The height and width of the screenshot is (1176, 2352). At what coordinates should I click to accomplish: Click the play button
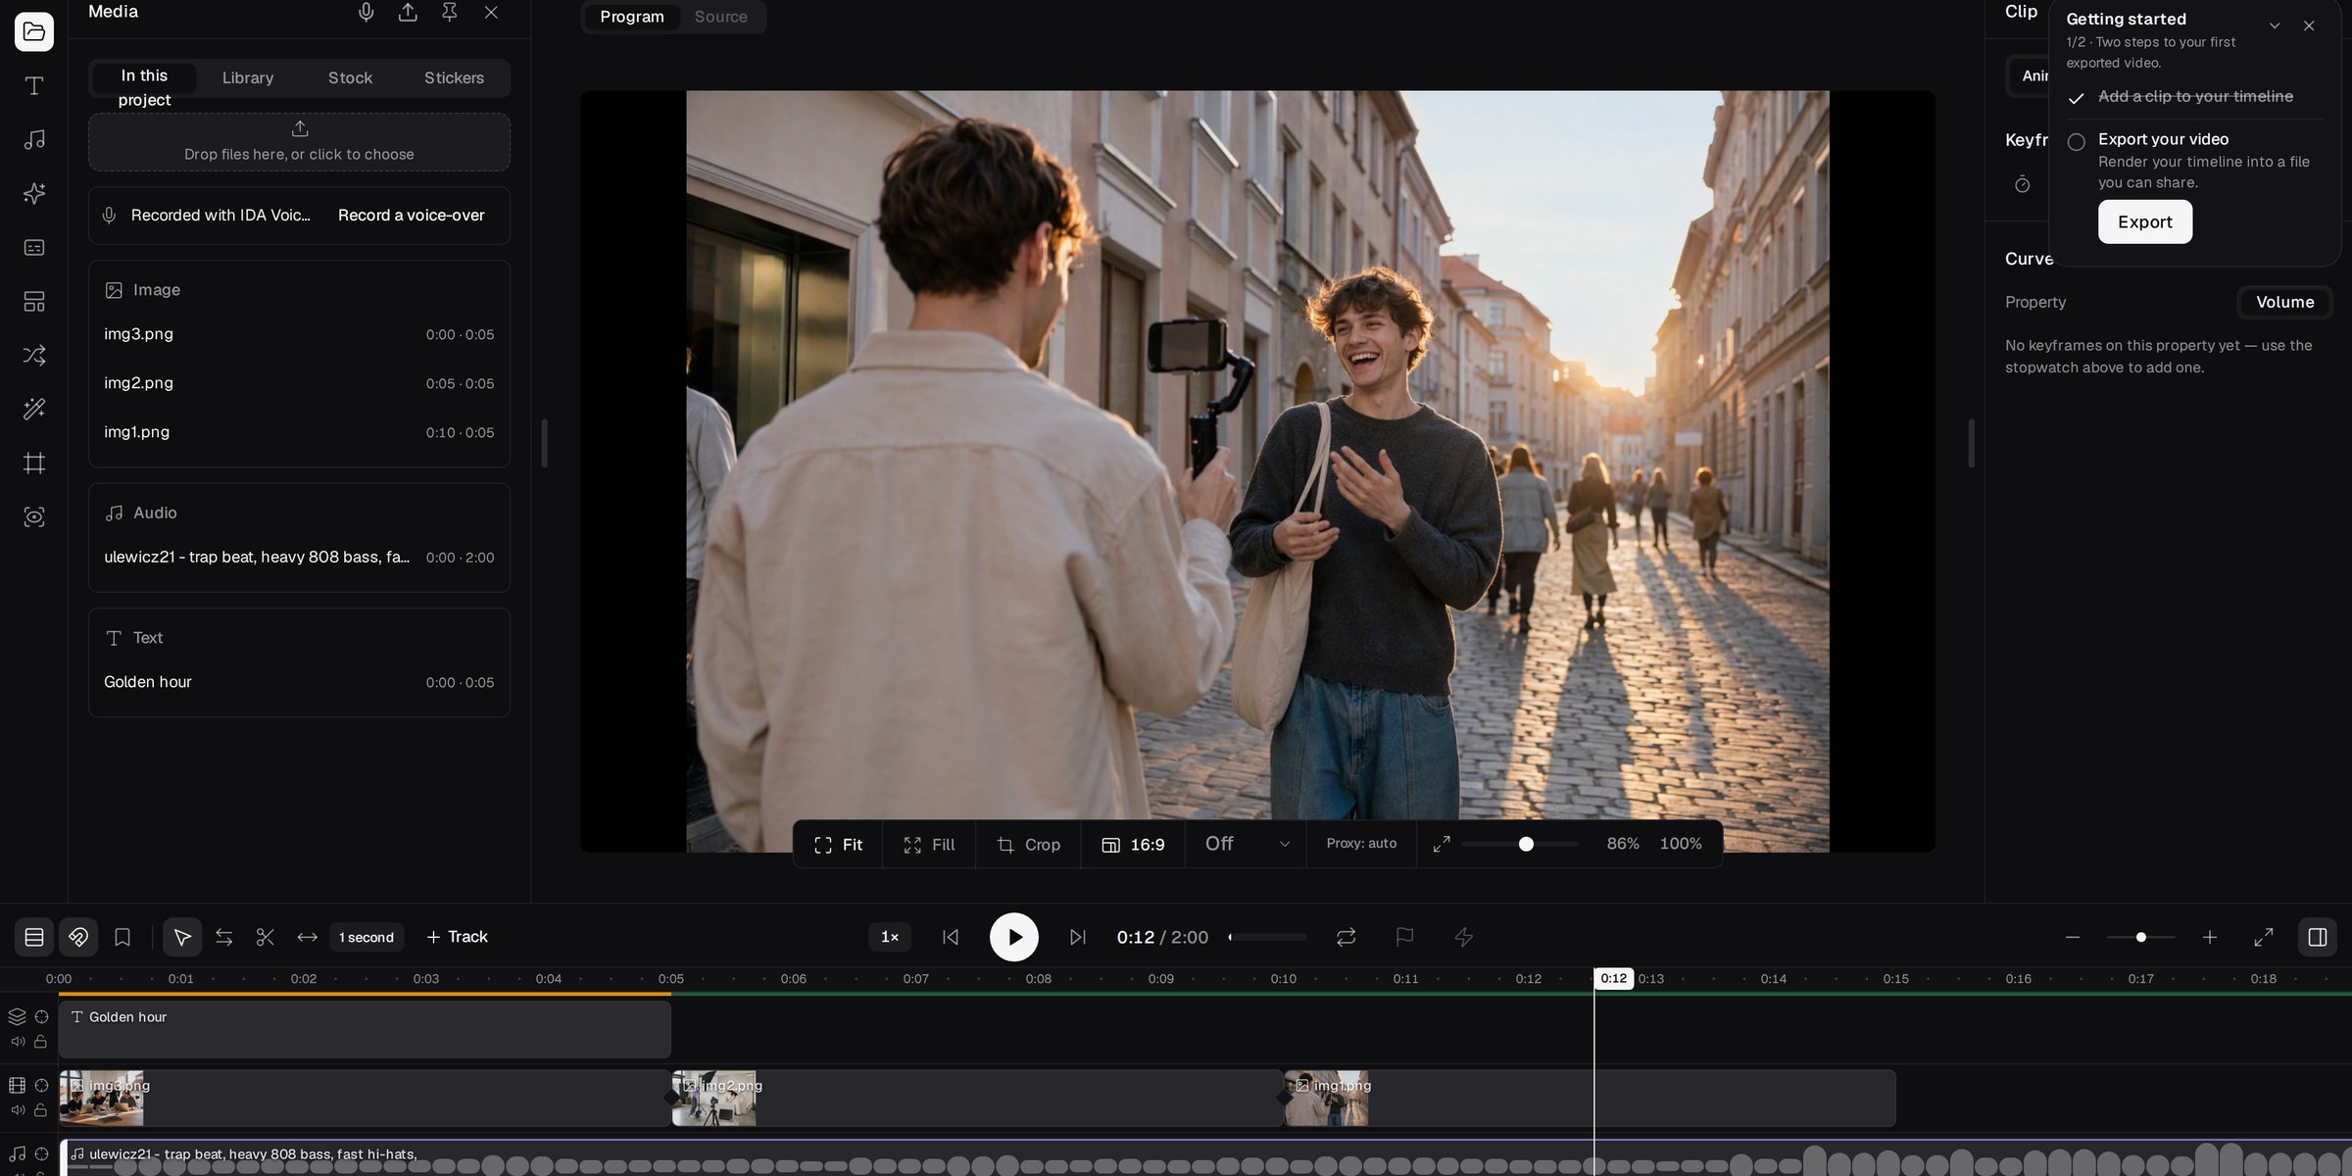tap(1014, 938)
